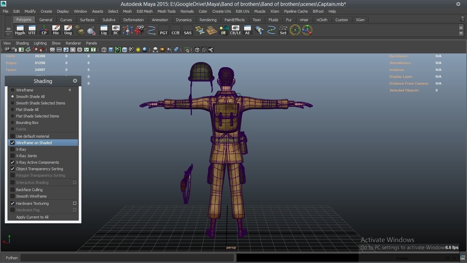Screen dimensions: 467x263
Task: Open the panel Renderer menu
Action: [73, 43]
